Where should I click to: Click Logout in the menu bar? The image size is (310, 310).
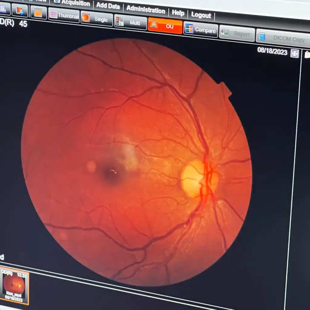201,15
